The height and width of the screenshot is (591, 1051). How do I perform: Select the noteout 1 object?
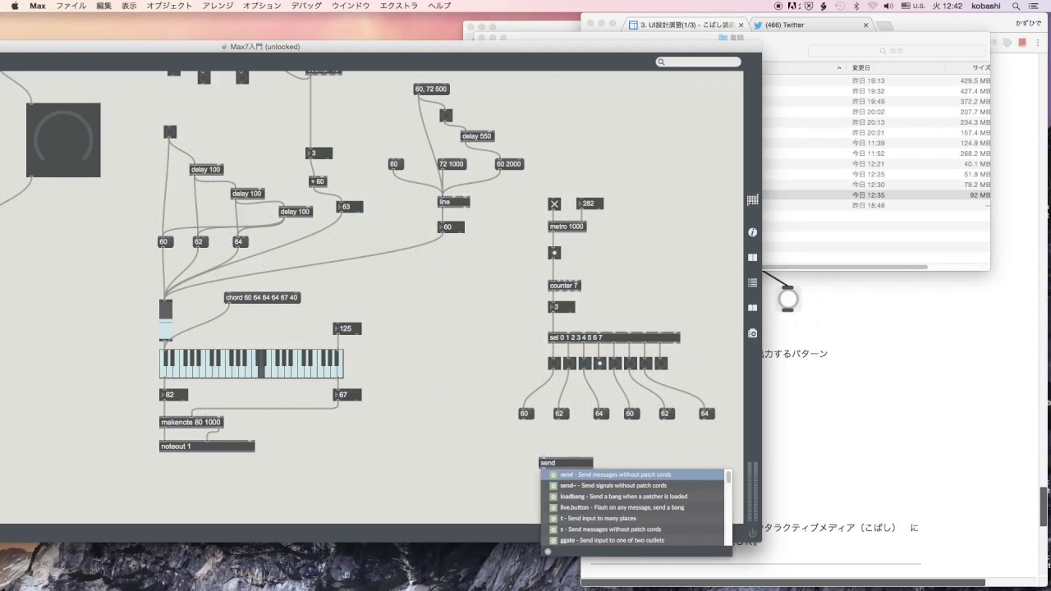(207, 447)
